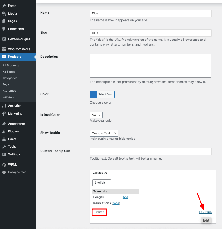Click the Products archive icon

4,57
